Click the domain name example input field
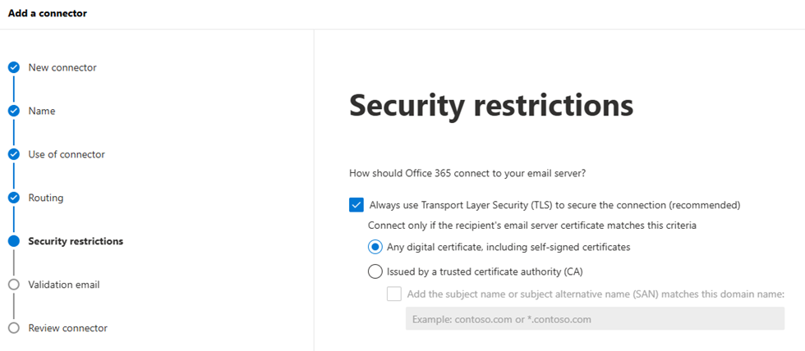Screen dimensions: 805x351 [x=595, y=319]
